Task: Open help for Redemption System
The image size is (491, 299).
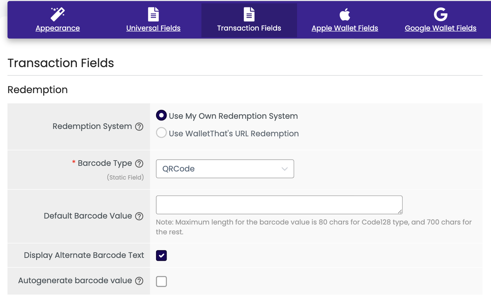Action: [139, 126]
